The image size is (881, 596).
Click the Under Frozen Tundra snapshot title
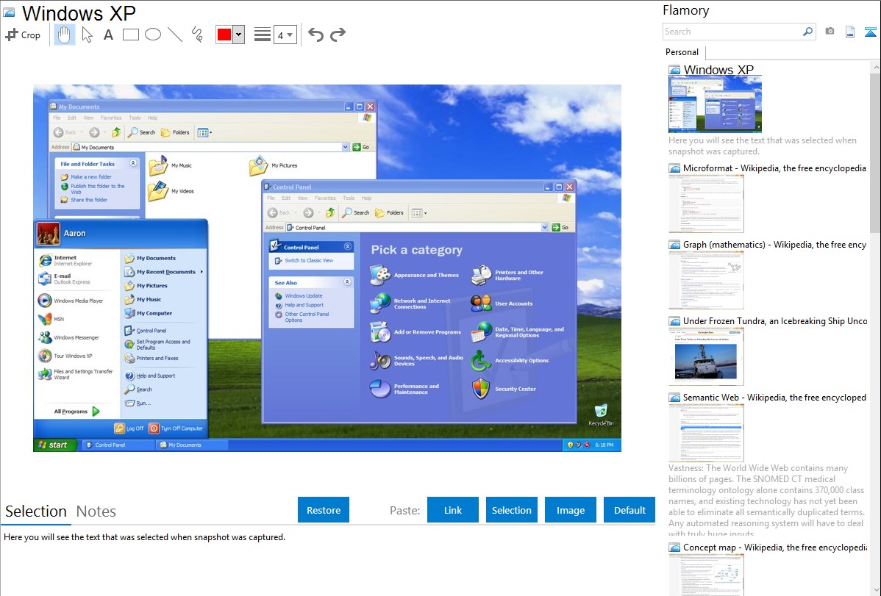coord(775,320)
